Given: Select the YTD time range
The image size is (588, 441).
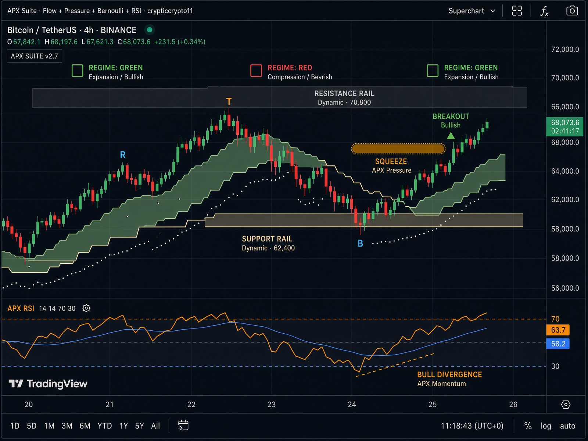Looking at the screenshot, I should (105, 426).
